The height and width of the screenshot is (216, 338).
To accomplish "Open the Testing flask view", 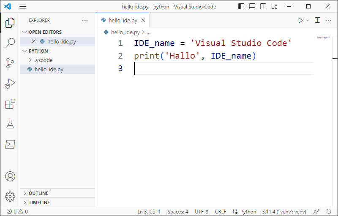I will coord(10,124).
